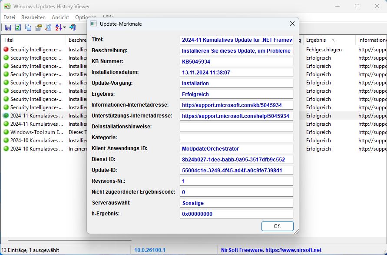Click the filter arrow on the Ergebnis column header

[x=335, y=40]
